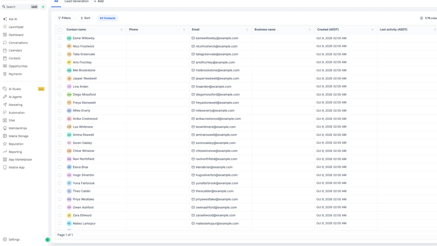The height and width of the screenshot is (246, 437).
Task: Click the manage columns icon
Action: 421,18
